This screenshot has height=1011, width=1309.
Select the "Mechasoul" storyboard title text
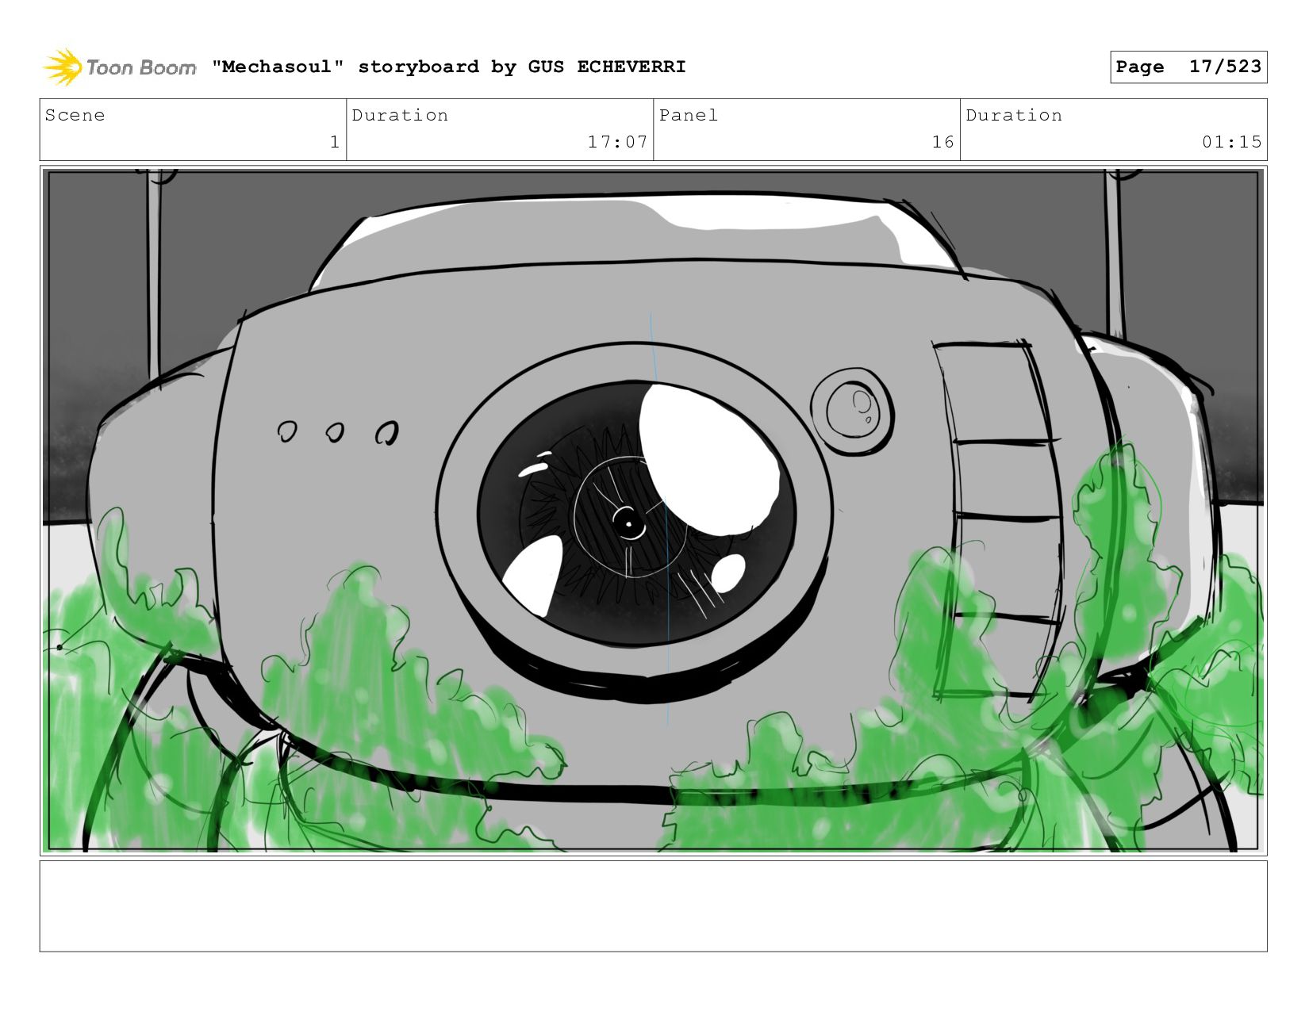(x=449, y=67)
